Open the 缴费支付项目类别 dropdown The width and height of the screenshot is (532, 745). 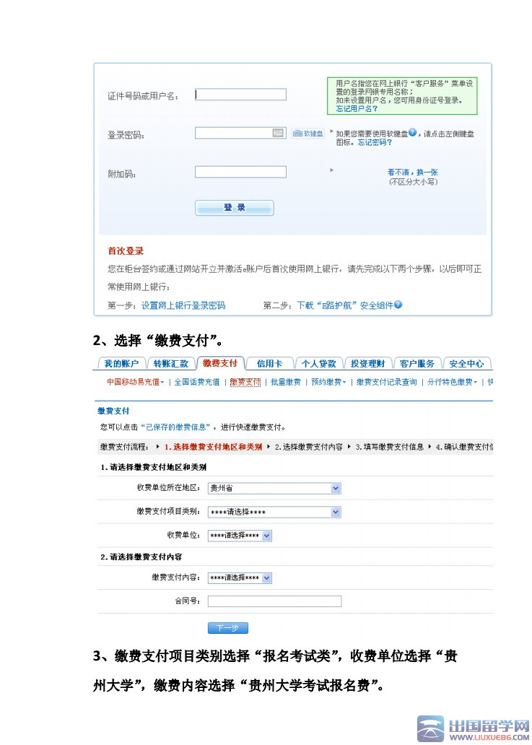pos(336,512)
